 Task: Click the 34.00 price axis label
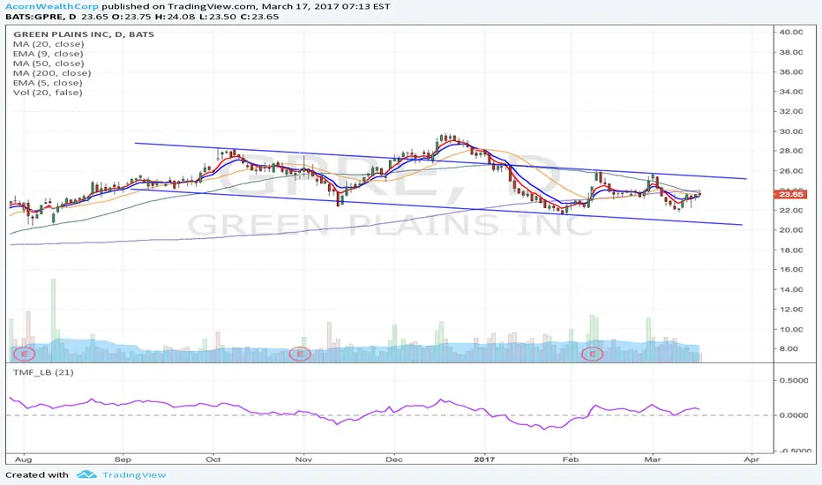(790, 92)
